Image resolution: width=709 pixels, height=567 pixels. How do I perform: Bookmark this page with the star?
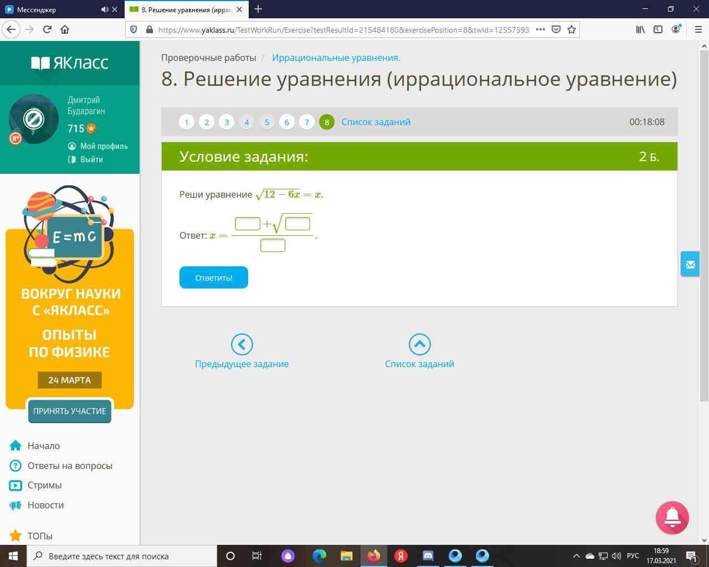pyautogui.click(x=572, y=29)
